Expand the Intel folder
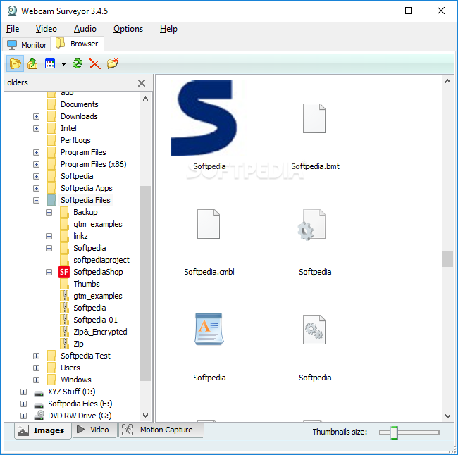458x455 pixels. [36, 128]
